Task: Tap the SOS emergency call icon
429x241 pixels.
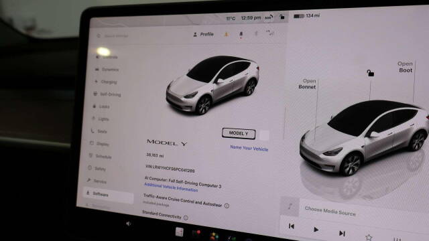Action: [269, 18]
